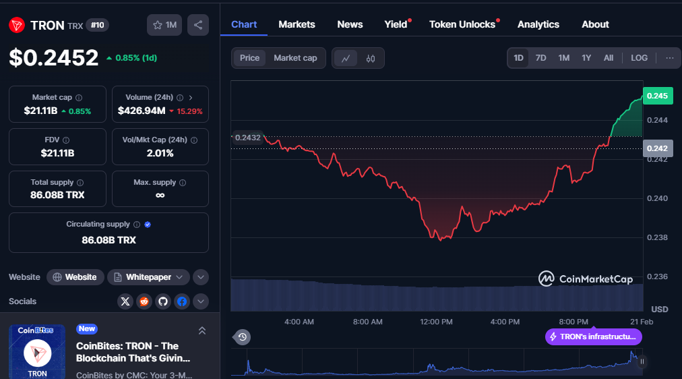Open TRON's Reddit social icon

point(144,301)
